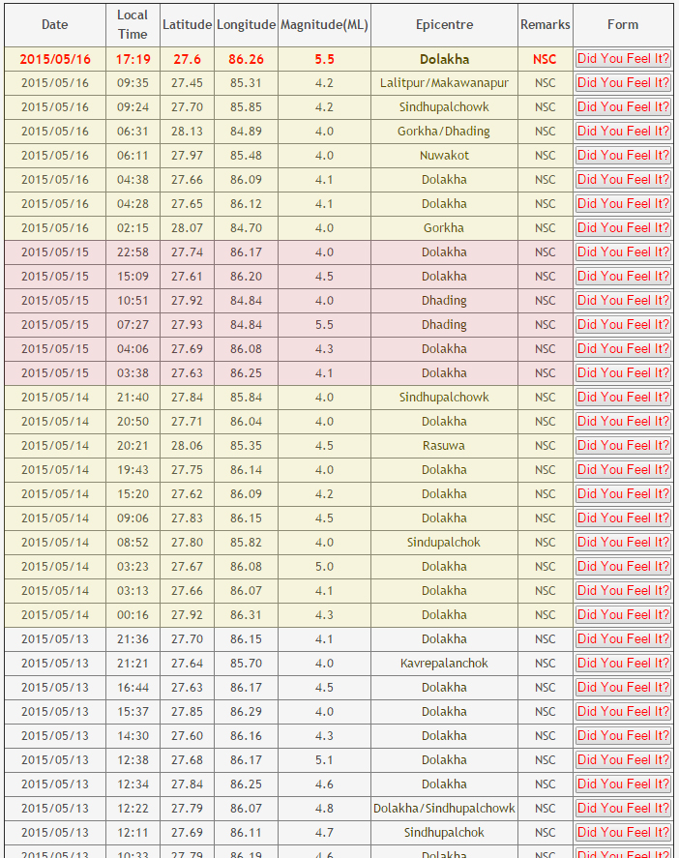
Task: Click 'Did You Feel It?' for 17:19 Dolakha quake
Action: [x=623, y=59]
